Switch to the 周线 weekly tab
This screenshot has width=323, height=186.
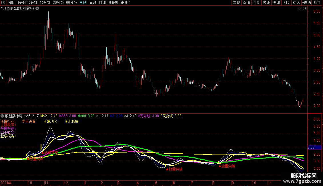click(x=93, y=3)
